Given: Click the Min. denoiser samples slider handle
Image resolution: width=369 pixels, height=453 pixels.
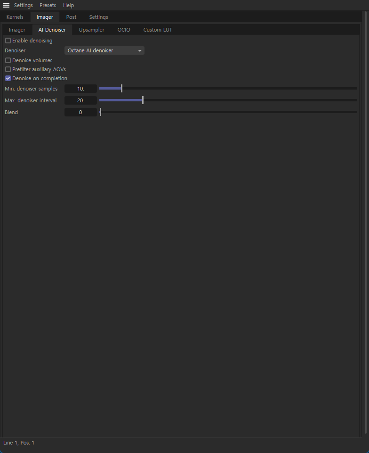Looking at the screenshot, I should (x=121, y=89).
